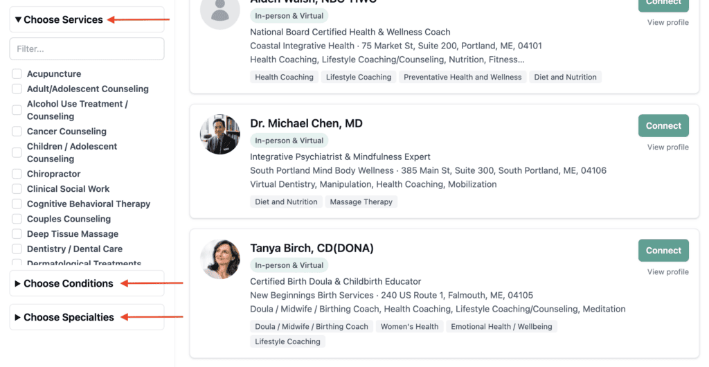Click Tanya Birch's profile photo
709x367 pixels.
coord(220,259)
